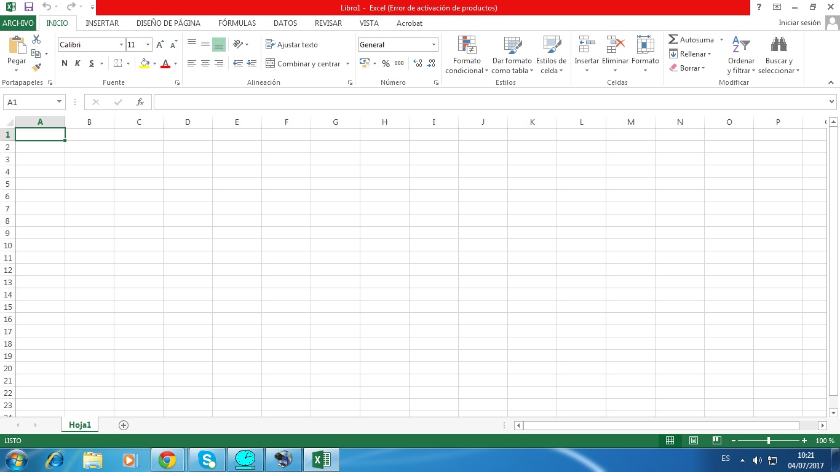The height and width of the screenshot is (472, 840).
Task: Click the fill color bucket swatch
Action: coord(145,63)
